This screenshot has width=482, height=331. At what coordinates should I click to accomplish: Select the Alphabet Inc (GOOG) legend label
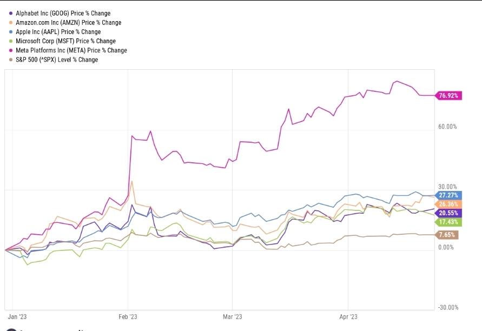click(63, 13)
